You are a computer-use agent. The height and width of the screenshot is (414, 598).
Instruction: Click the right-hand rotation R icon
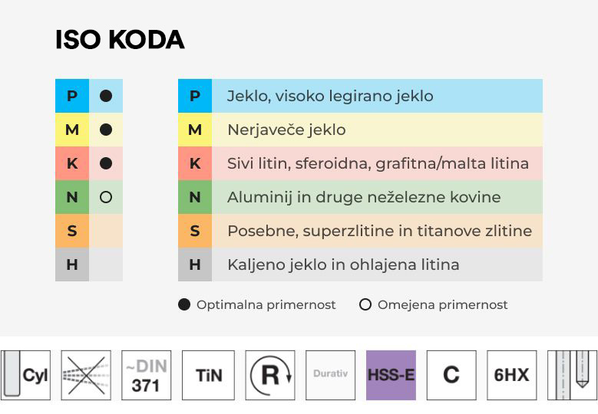click(x=270, y=375)
